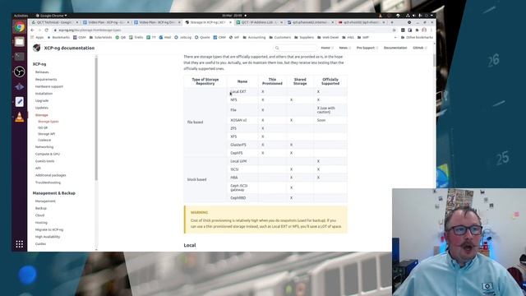Screen dimensions: 526x296
Task: Open the SolarWinds bookmark folder
Action: 100,38
